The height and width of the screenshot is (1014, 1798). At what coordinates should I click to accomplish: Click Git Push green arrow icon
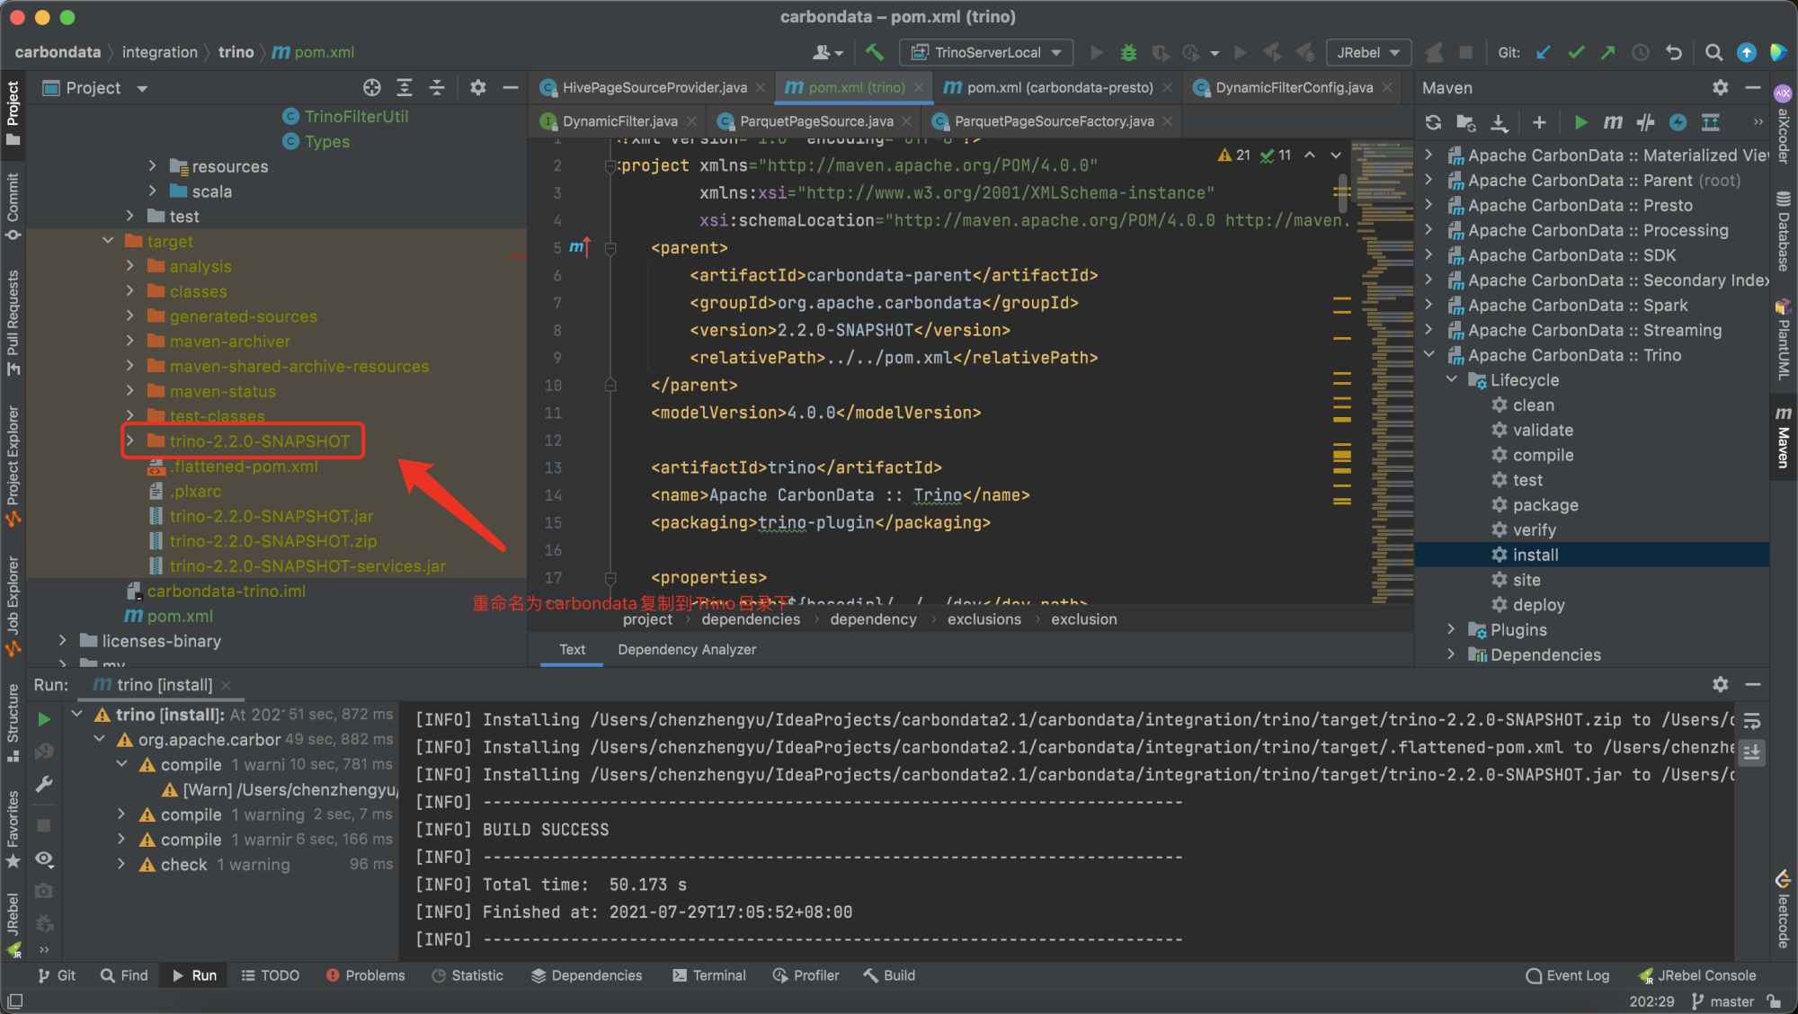(1607, 52)
